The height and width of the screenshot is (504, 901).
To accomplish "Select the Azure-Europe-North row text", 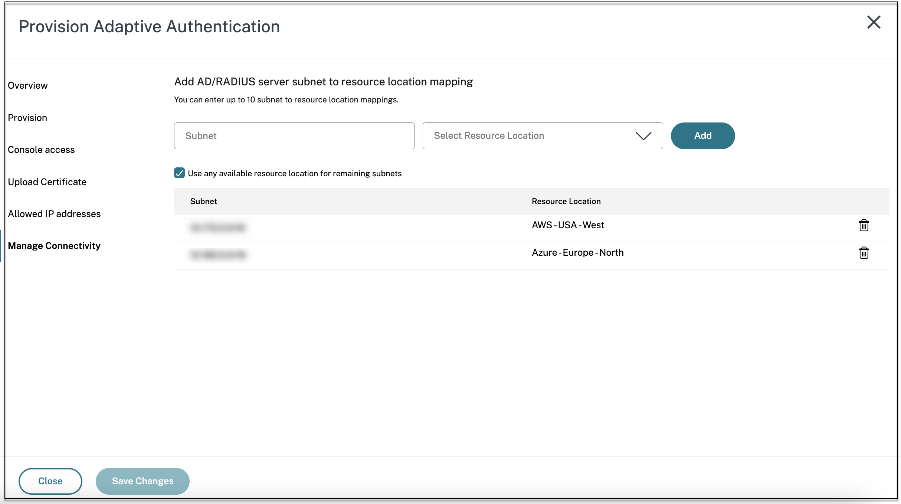I will (577, 252).
